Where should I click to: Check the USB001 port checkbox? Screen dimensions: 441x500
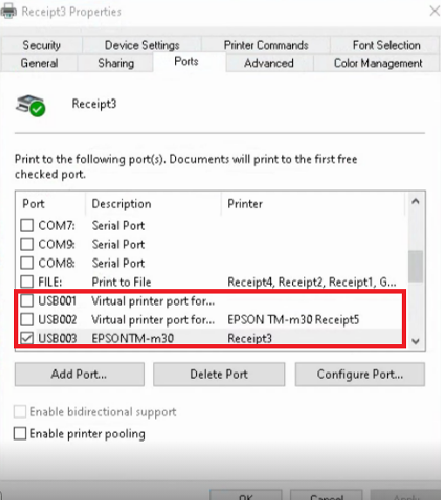point(27,301)
